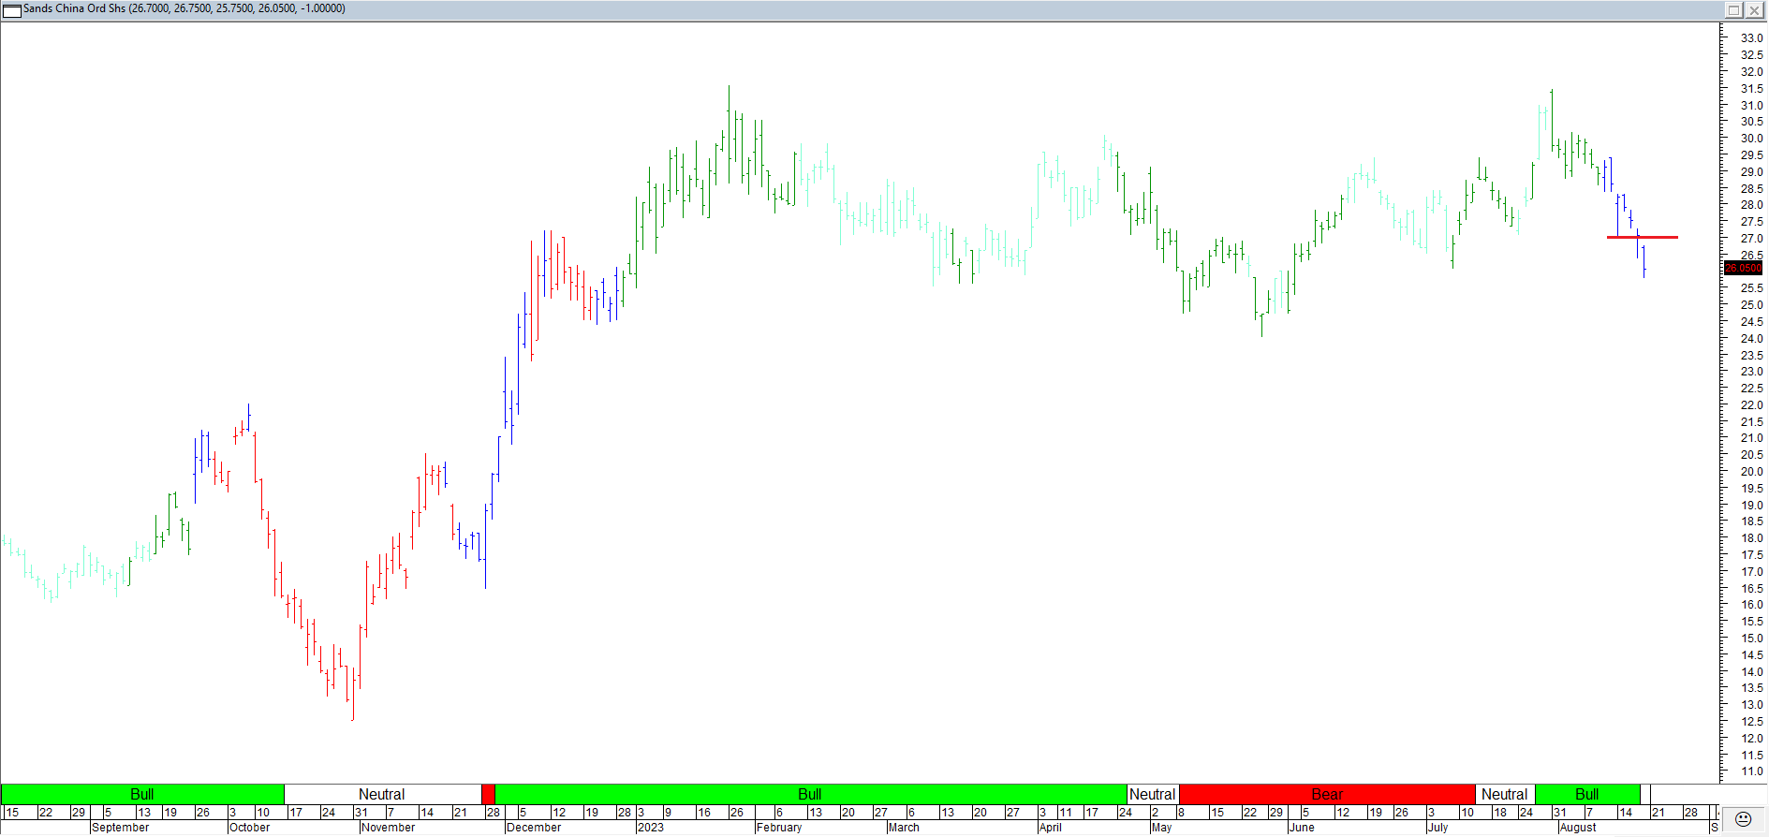
Task: Click the 16.0 price axis label
Action: pyautogui.click(x=1751, y=605)
